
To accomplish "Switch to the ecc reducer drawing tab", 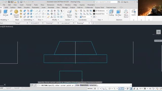I will click(66, 23).
